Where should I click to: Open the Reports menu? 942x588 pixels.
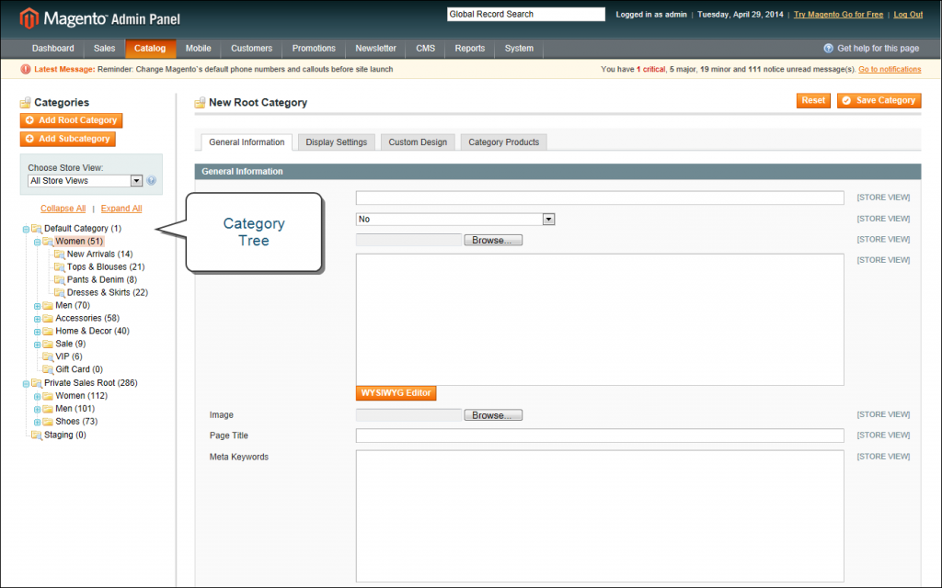click(x=469, y=49)
